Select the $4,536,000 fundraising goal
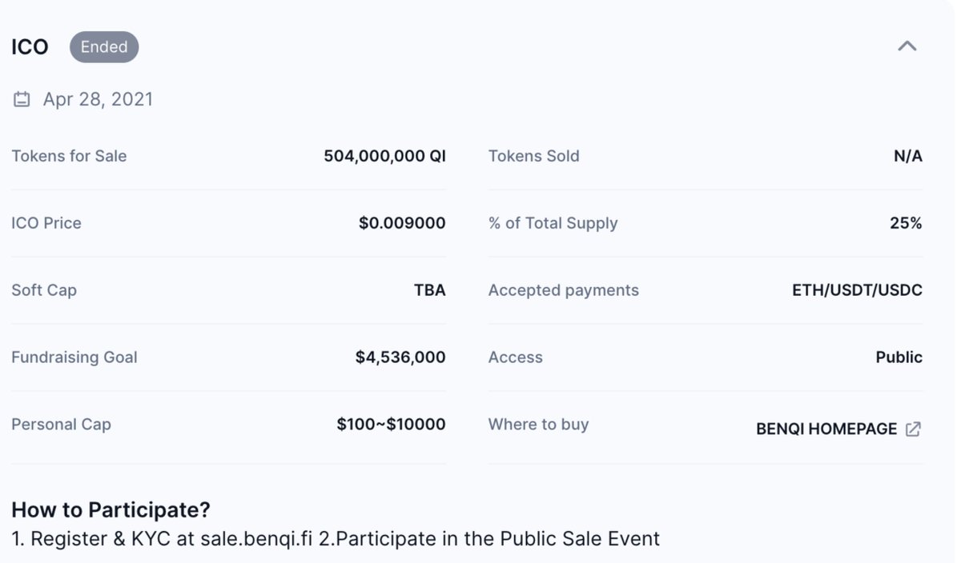The width and height of the screenshot is (961, 563). click(x=400, y=357)
